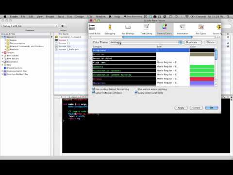Click the External Frameworks and Libraries folder icon
Image resolution: width=233 pixels, height=175 pixels.
tap(8, 46)
